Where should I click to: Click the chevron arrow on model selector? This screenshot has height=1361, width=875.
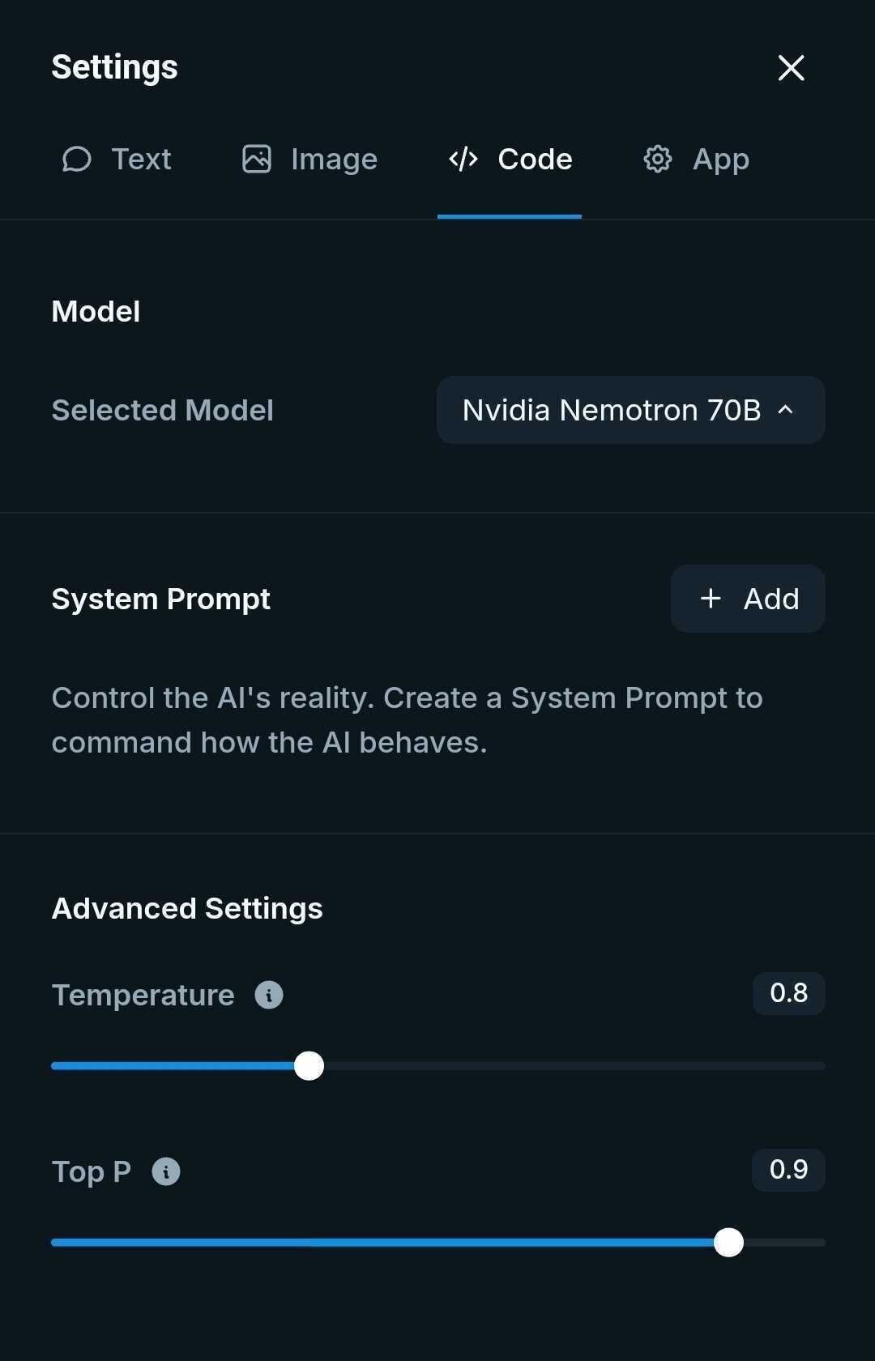point(785,410)
